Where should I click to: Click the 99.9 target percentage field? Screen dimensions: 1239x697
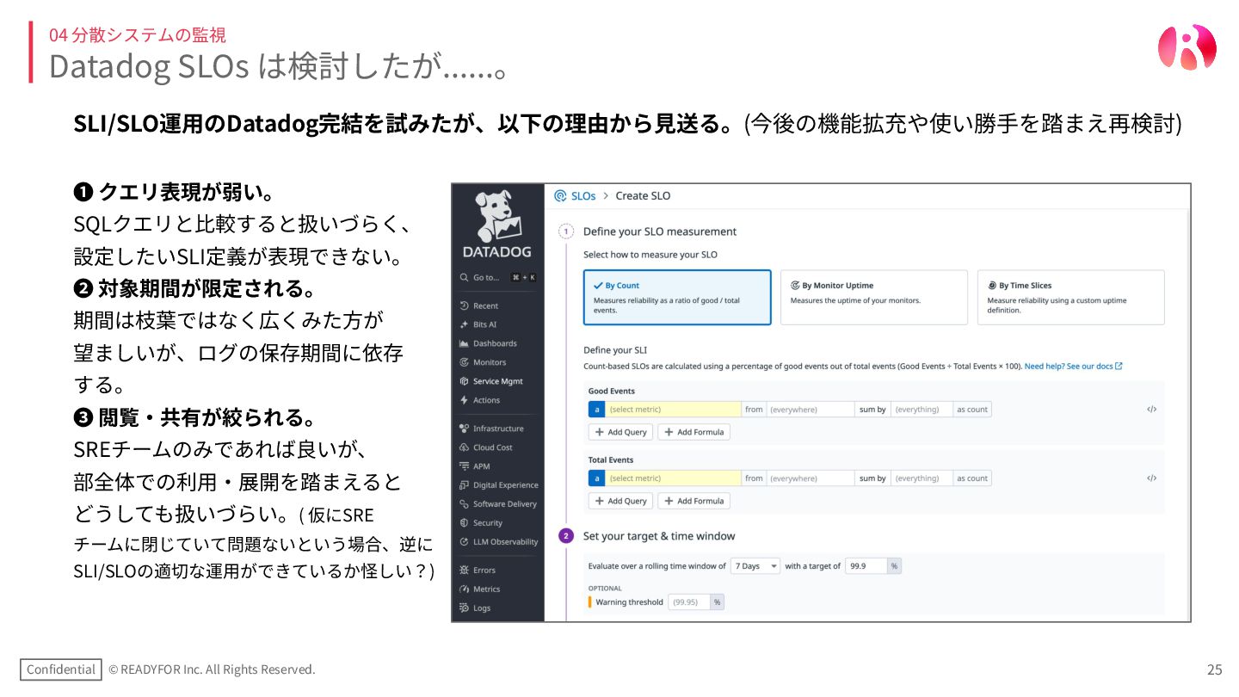click(x=866, y=566)
